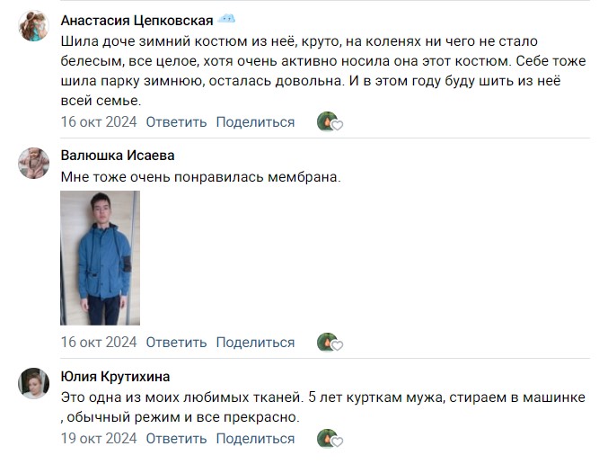599x464 pixels.
Task: Click the Анастасия Цепковская name link
Action: (x=137, y=21)
